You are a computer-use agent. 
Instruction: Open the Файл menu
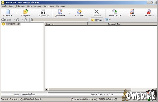tap(5, 6)
